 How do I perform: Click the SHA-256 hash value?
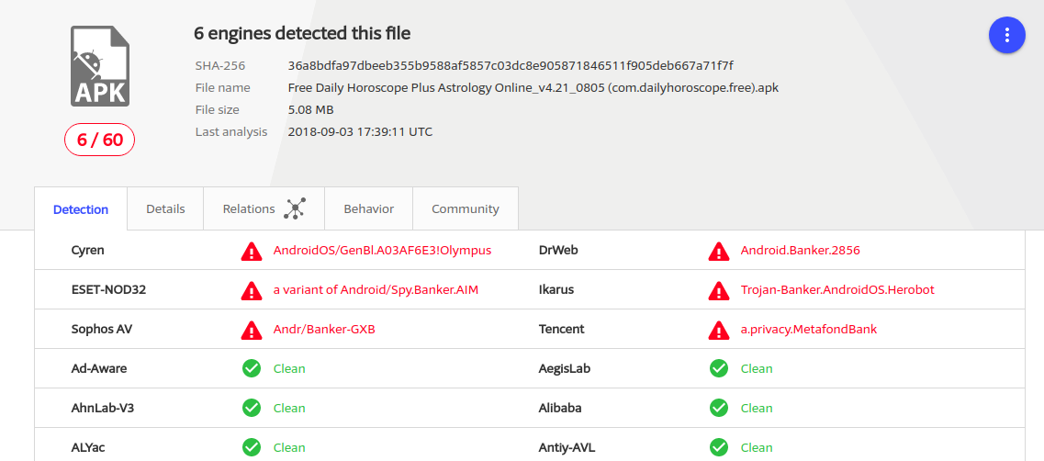tap(510, 65)
